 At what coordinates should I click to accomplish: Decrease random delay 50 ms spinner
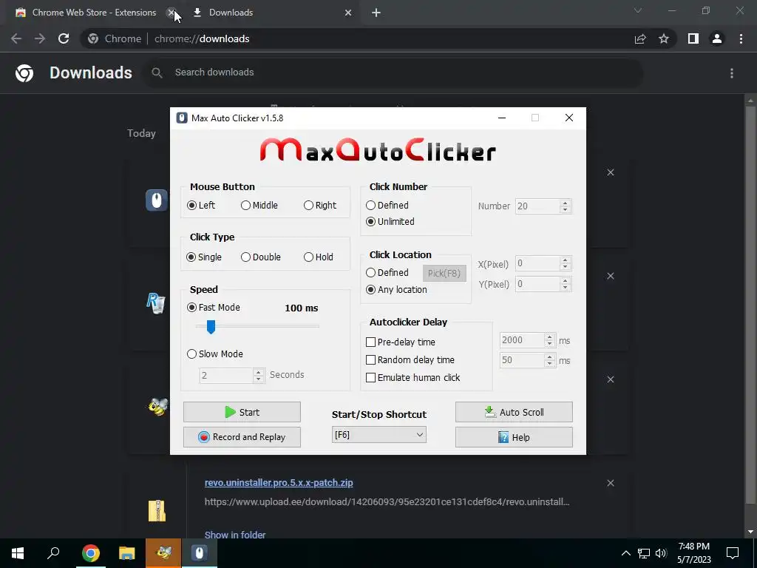[x=549, y=364]
